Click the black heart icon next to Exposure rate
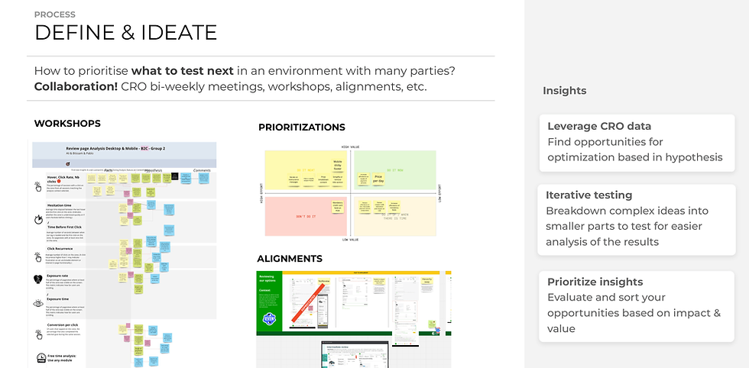This screenshot has width=749, height=368. coord(38,279)
